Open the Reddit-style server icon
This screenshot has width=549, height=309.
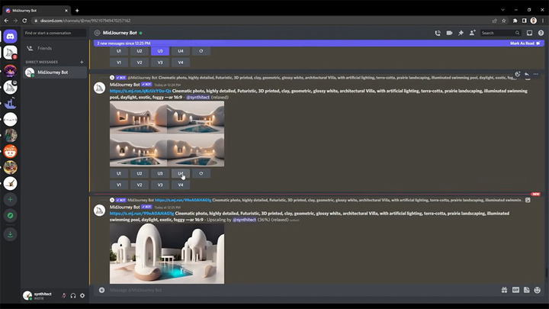pos(11,151)
